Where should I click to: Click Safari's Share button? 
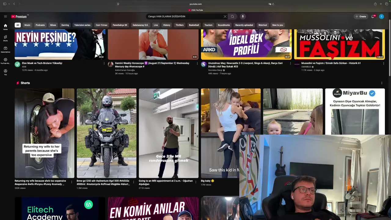pos(375,4)
